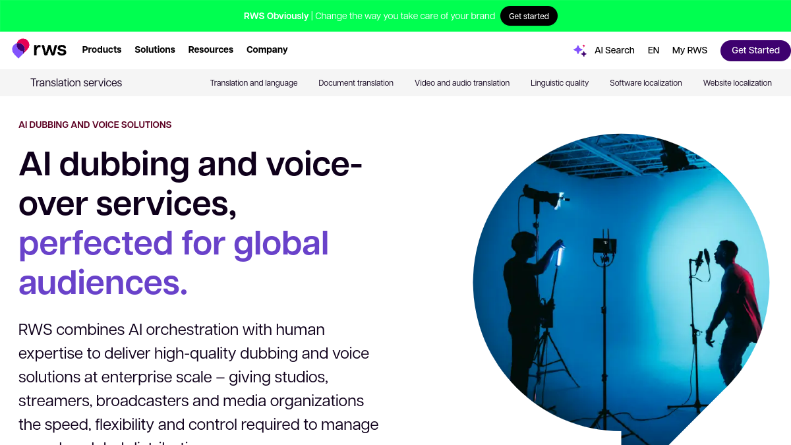Open the Products menu

(x=102, y=49)
